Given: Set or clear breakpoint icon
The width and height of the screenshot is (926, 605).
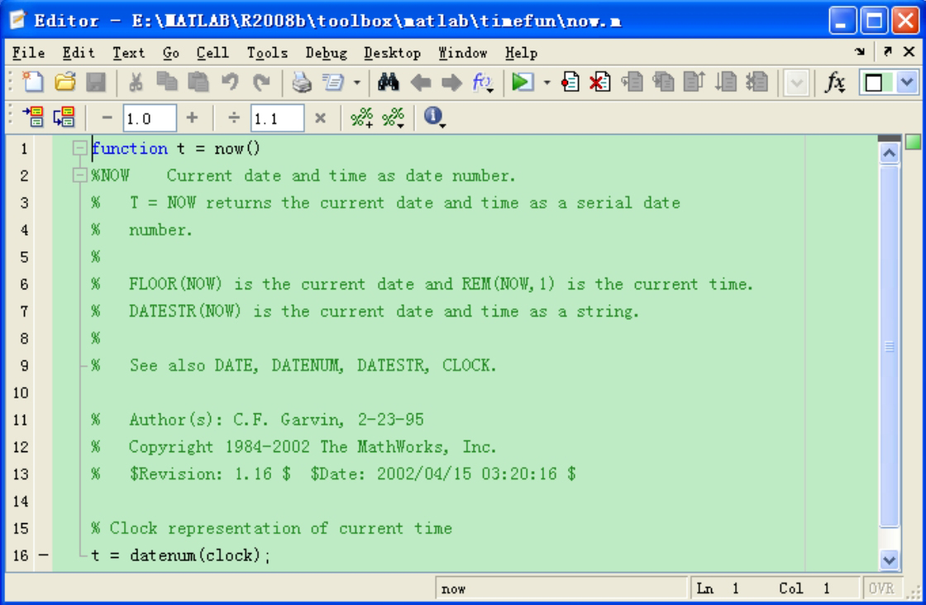Looking at the screenshot, I should point(570,82).
